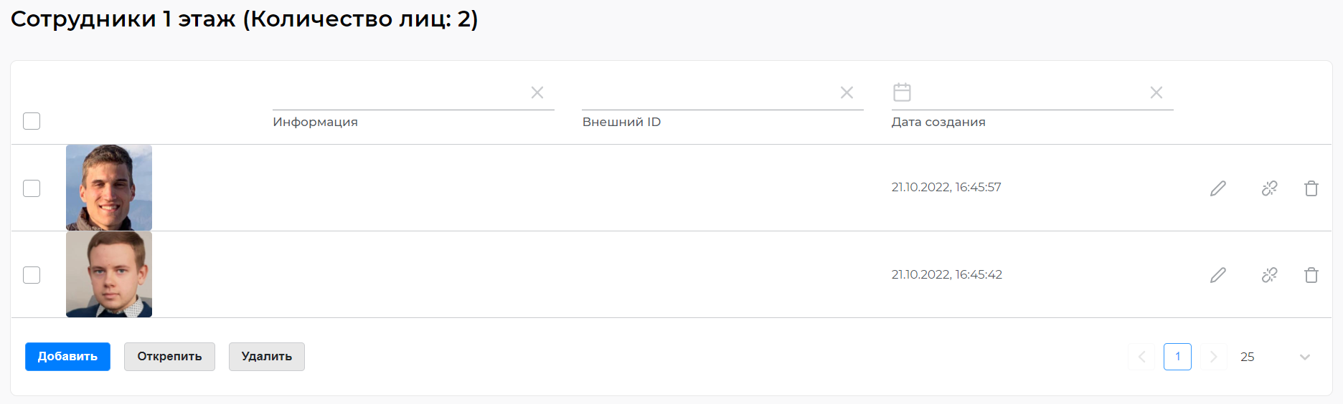The image size is (1343, 404).
Task: Click the unlink icon in second face row
Action: click(1269, 275)
